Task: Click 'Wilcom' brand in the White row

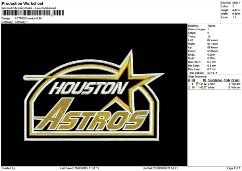Action: 236,88
